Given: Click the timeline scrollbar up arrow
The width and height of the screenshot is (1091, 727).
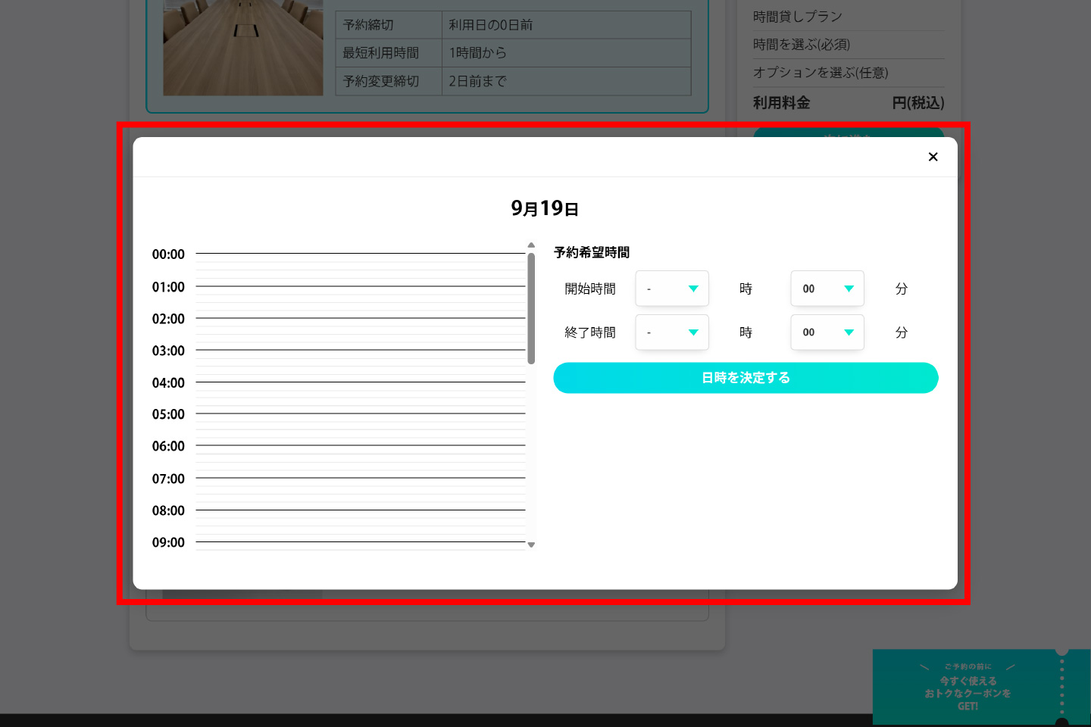Looking at the screenshot, I should pos(531,245).
